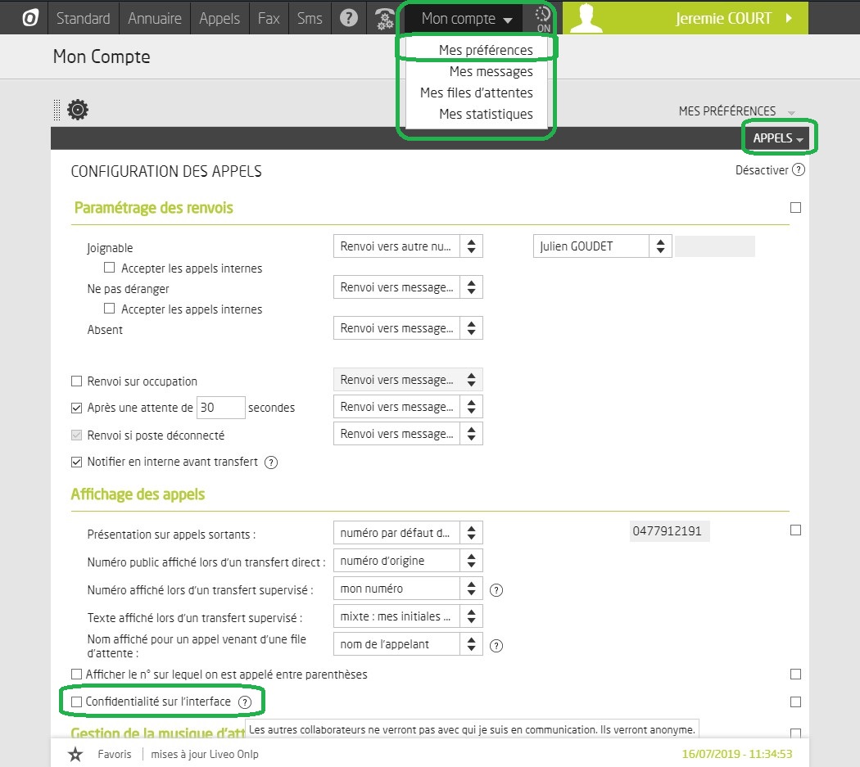Click the APPELS section button
This screenshot has width=860, height=767.
(x=777, y=139)
